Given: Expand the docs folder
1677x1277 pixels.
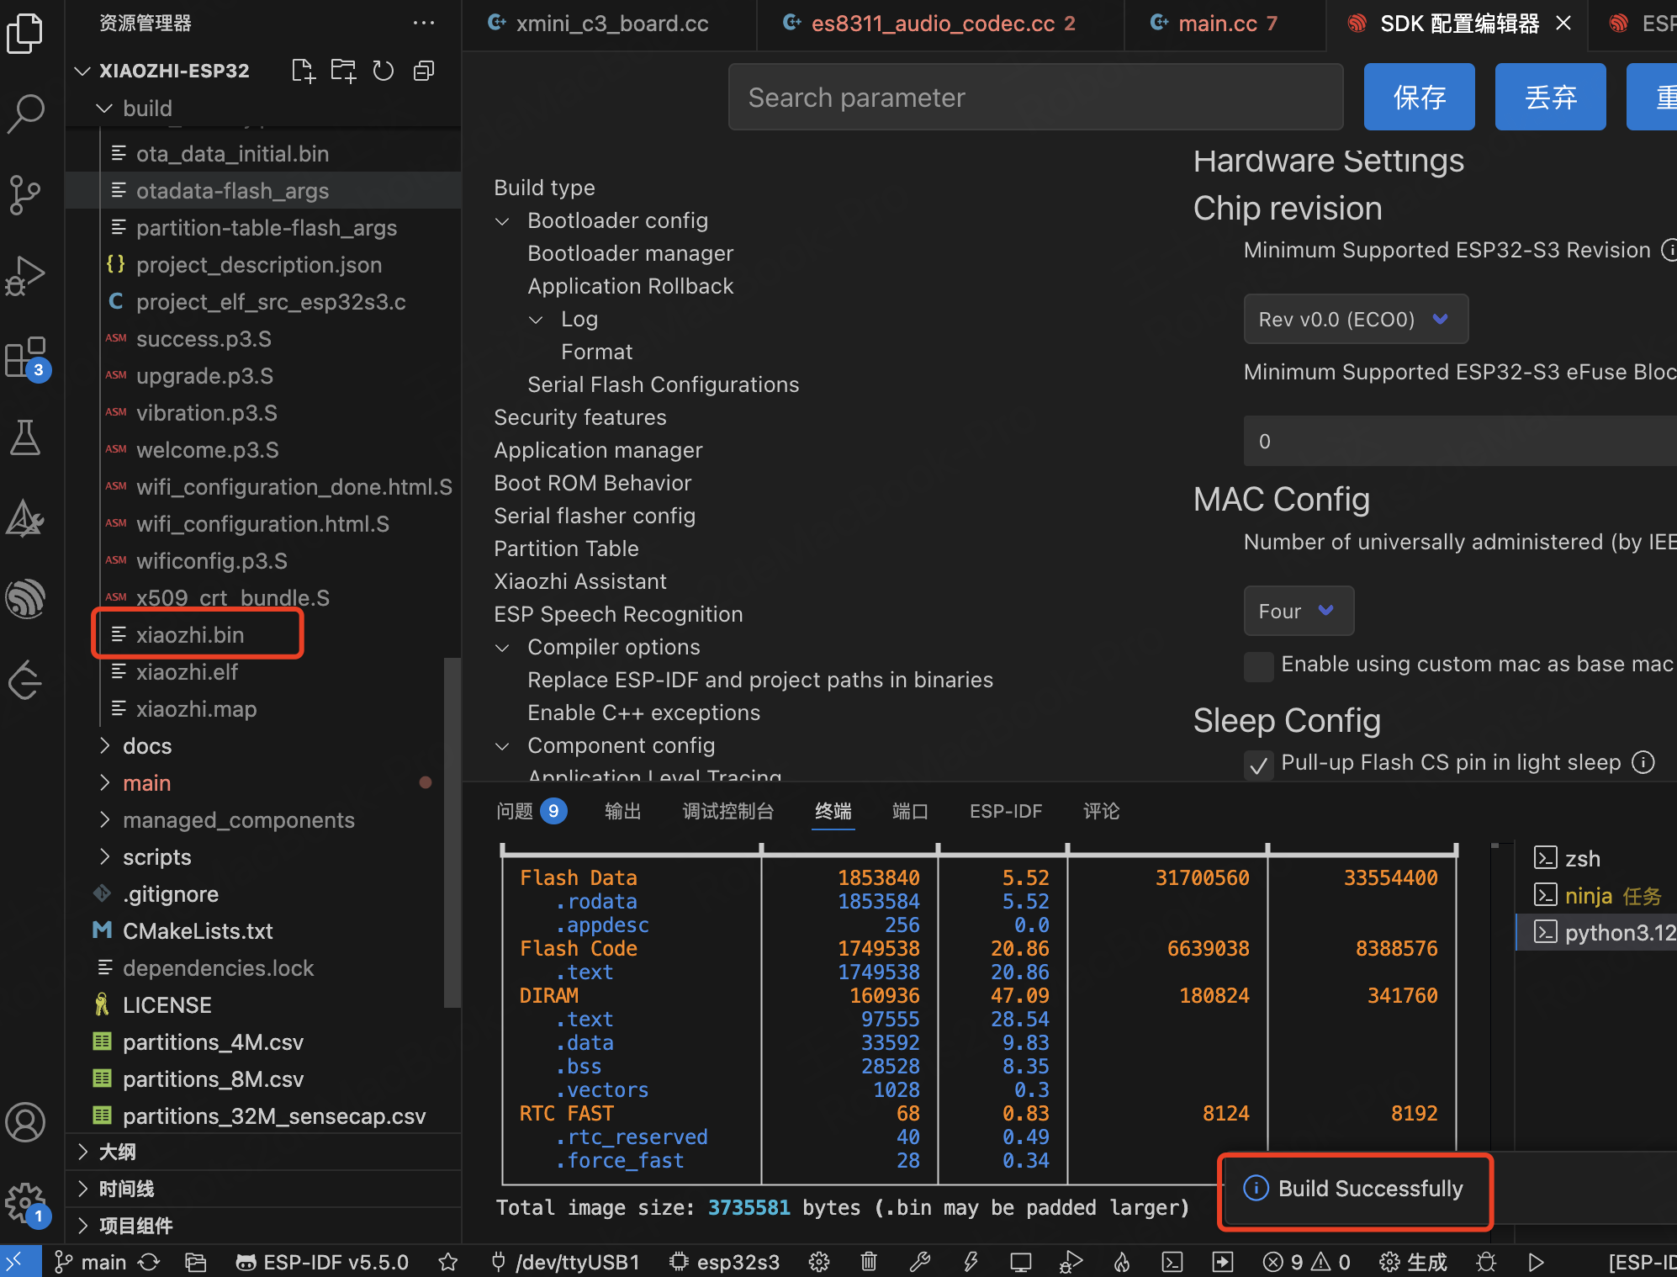Looking at the screenshot, I should click(x=147, y=746).
